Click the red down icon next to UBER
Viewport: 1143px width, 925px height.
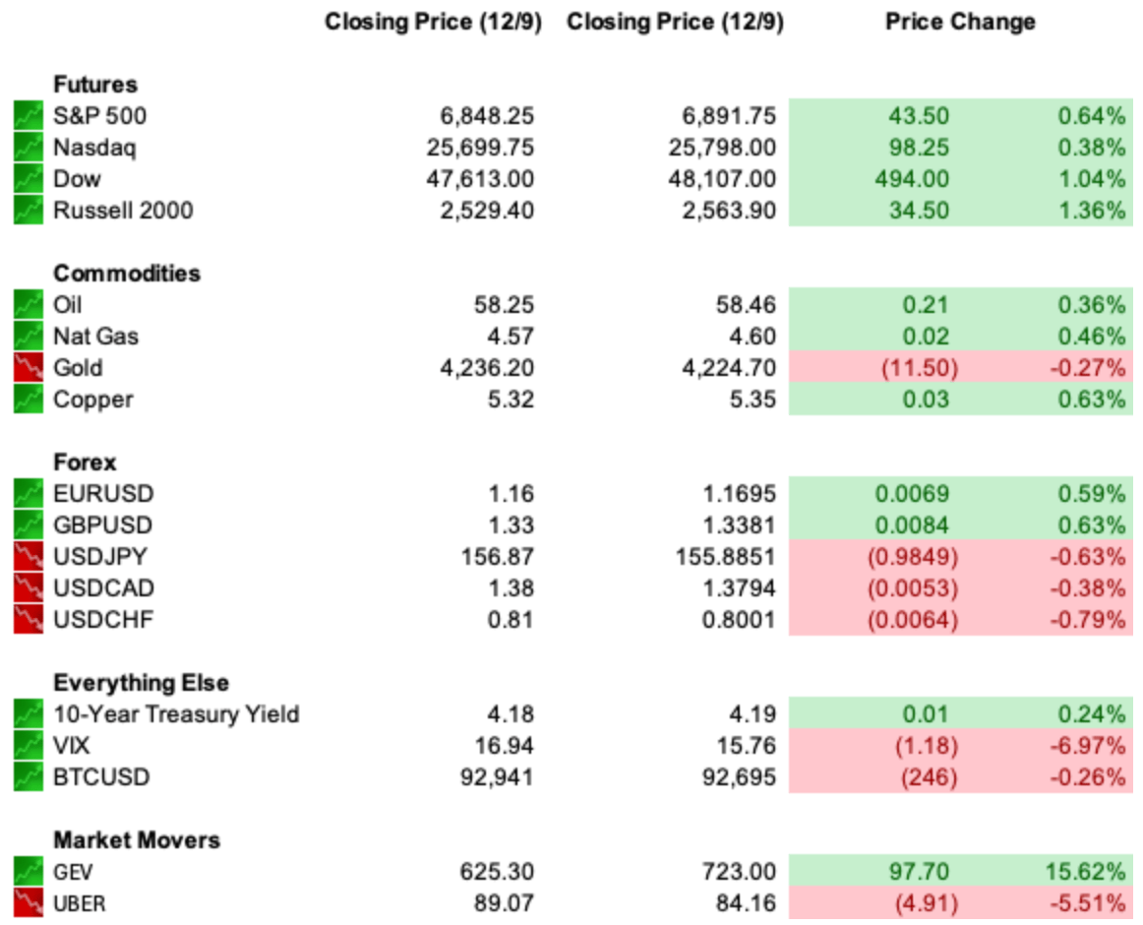coord(29,902)
